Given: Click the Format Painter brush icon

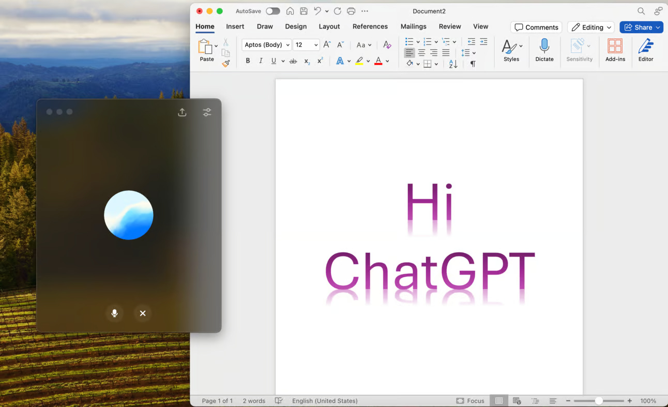Looking at the screenshot, I should point(226,64).
